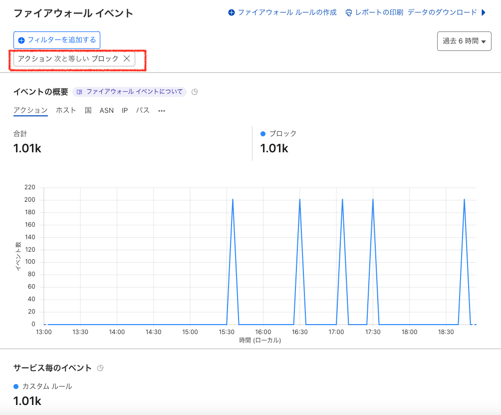Open the 過去 6 時間 time range dropdown
The height and width of the screenshot is (415, 501).
click(x=464, y=41)
